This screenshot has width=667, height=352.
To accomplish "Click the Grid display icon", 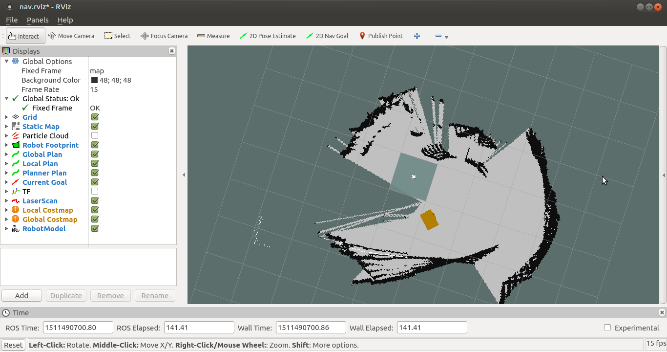I will point(15,117).
